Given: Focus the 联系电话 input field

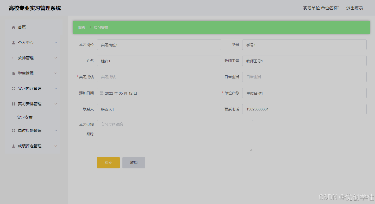Looking at the screenshot, I should click(x=304, y=109).
